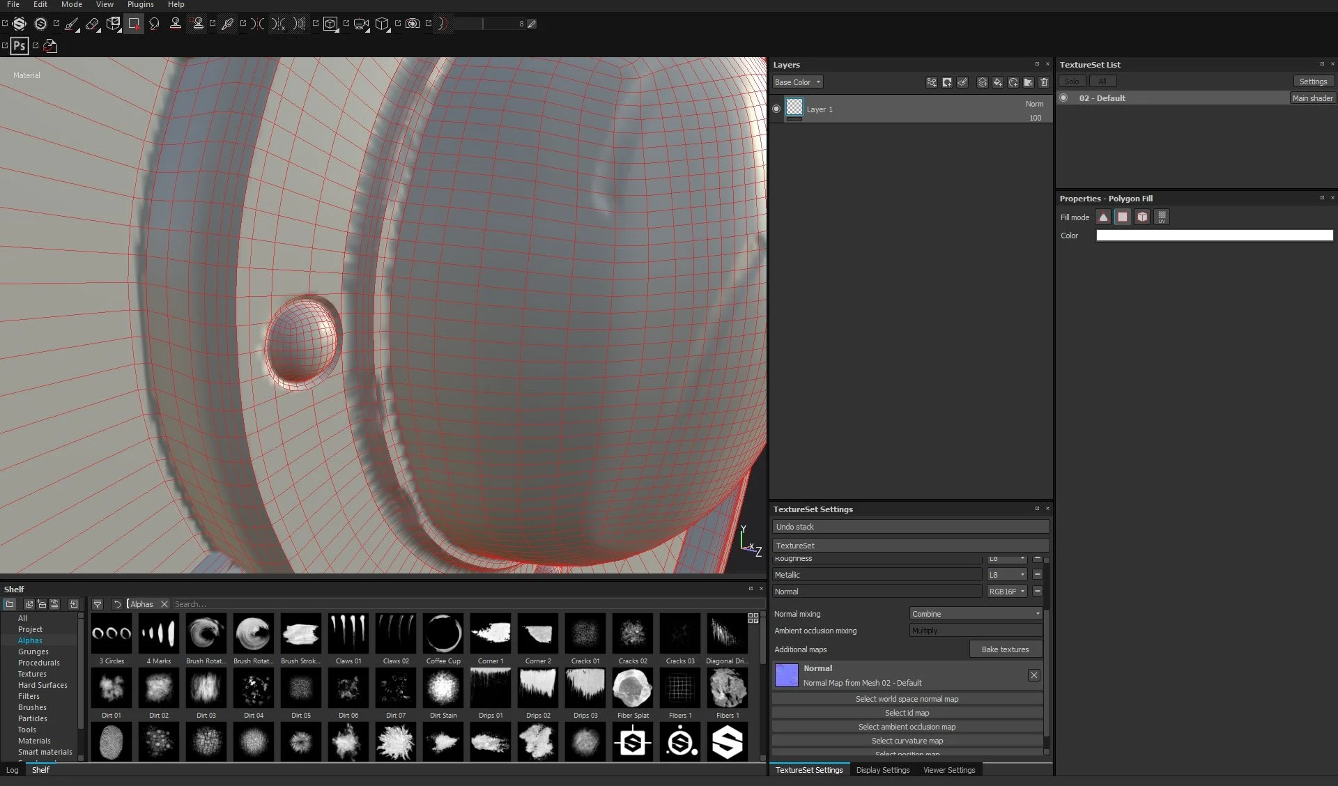Click Select curvature map button
Image resolution: width=1338 pixels, height=786 pixels.
coord(907,741)
